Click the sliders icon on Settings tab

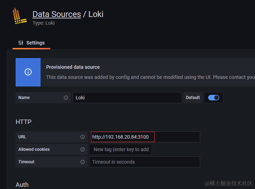pyautogui.click(x=21, y=43)
